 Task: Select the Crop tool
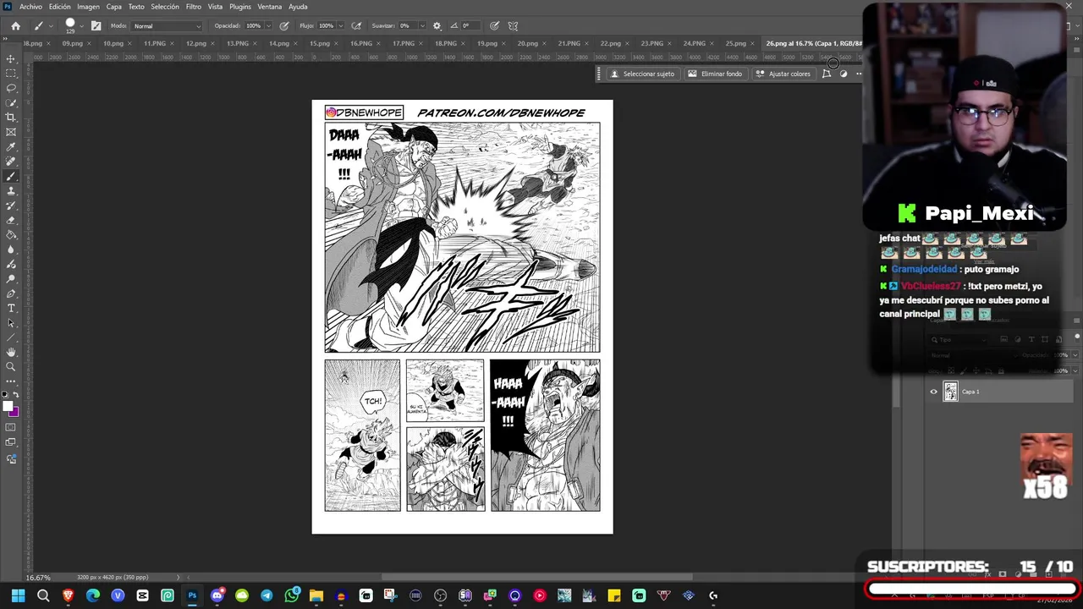click(x=11, y=118)
